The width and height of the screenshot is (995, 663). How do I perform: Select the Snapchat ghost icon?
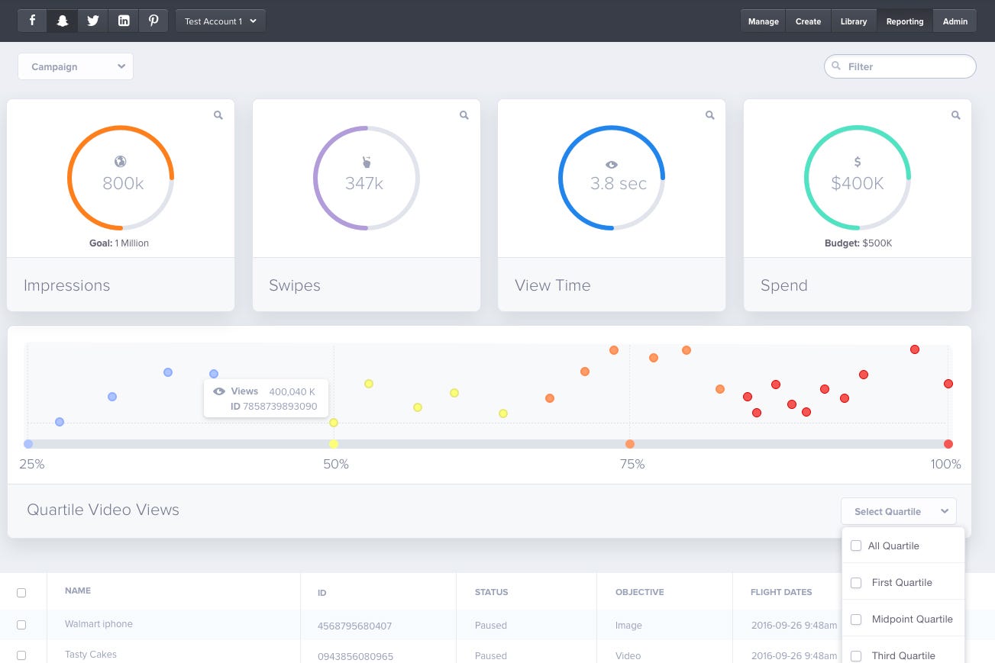point(63,21)
